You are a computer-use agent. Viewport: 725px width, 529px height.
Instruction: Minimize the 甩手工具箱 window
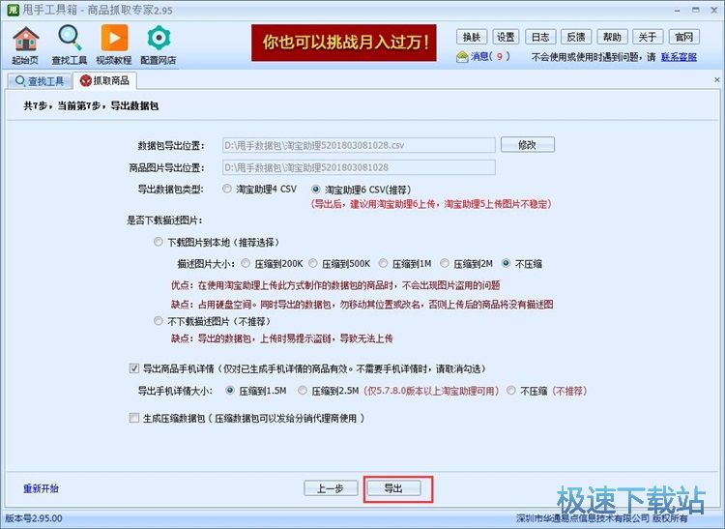[x=677, y=11]
